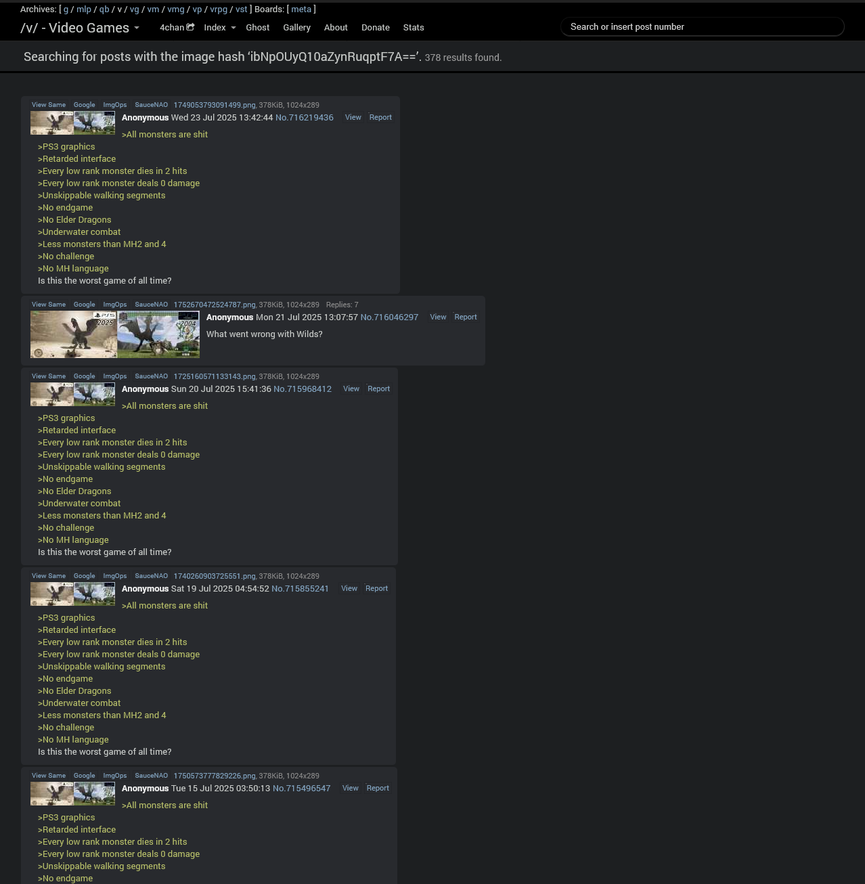
Task: Click 'What went wrong with Wilds?' text
Action: coord(265,334)
